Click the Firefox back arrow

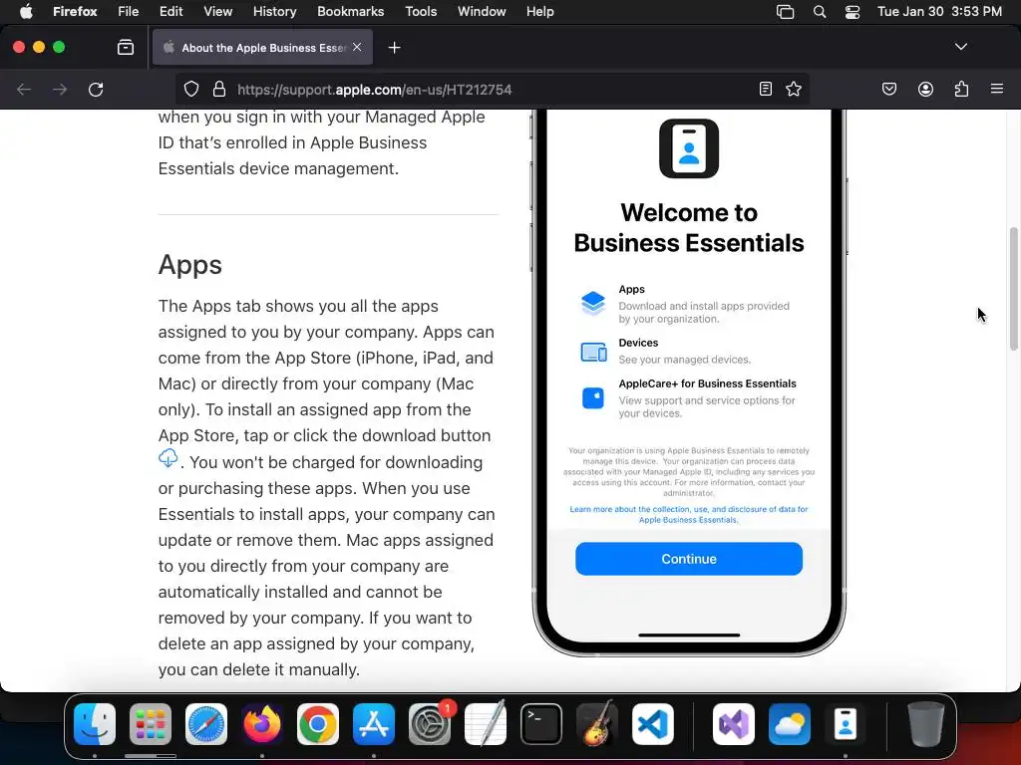[24, 89]
